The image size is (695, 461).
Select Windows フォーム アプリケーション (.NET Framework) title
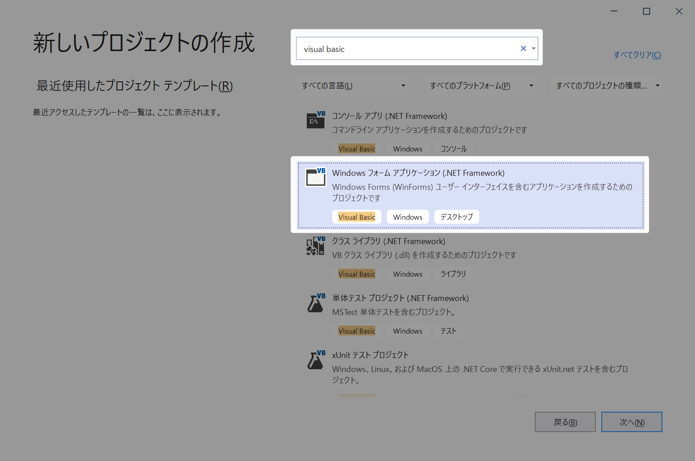pyautogui.click(x=418, y=173)
